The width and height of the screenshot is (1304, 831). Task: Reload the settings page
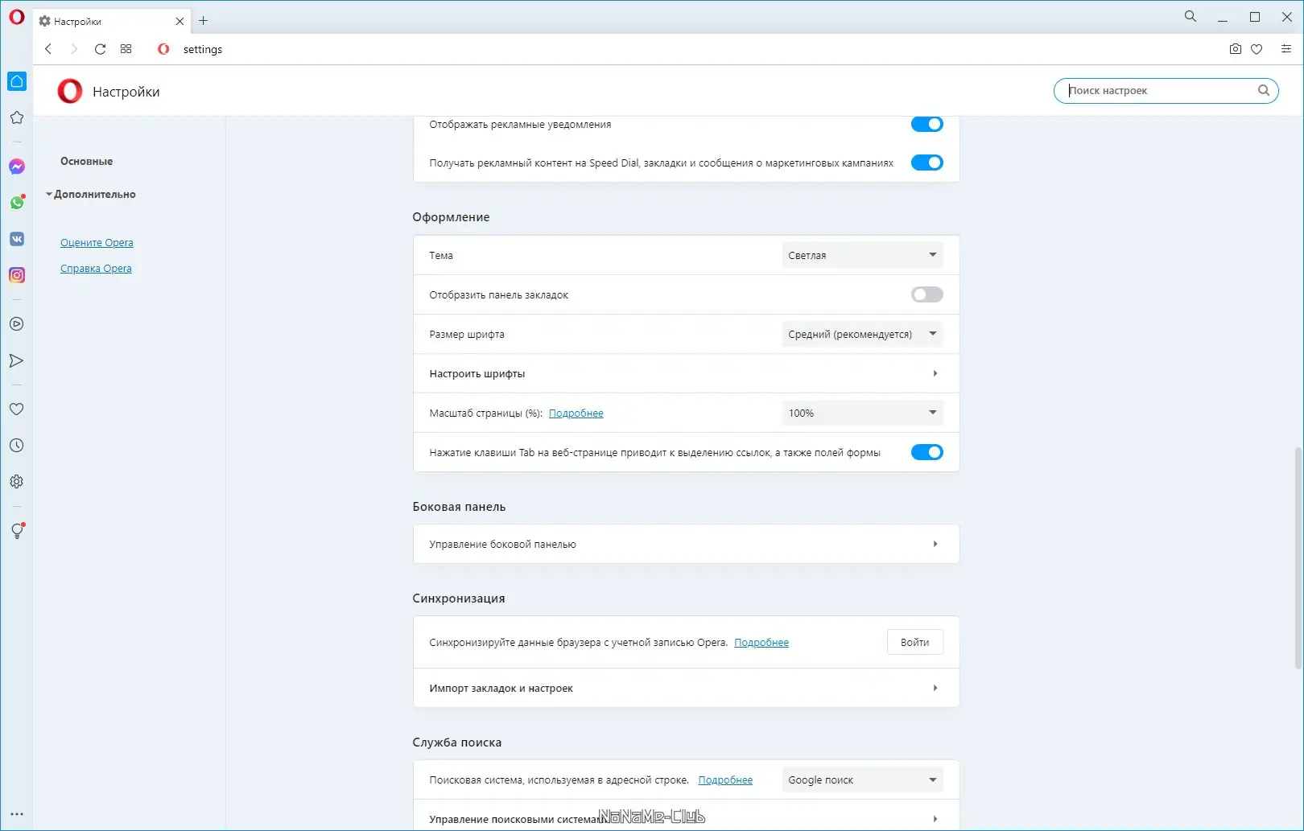point(100,49)
